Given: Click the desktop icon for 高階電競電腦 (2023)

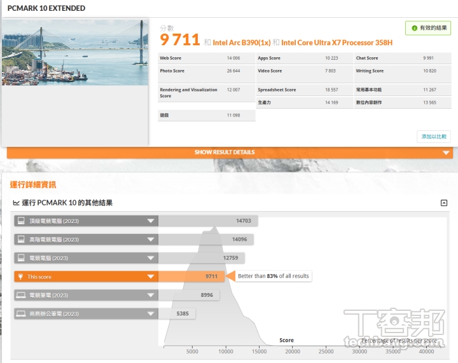Looking at the screenshot, I should pos(21,240).
